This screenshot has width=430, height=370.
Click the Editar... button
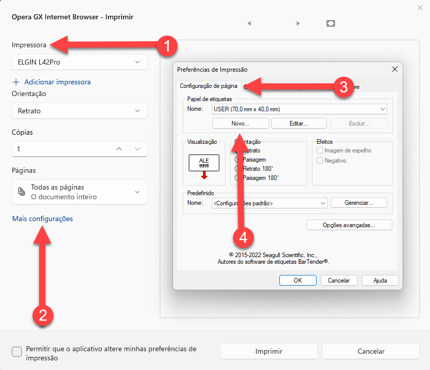tap(299, 124)
